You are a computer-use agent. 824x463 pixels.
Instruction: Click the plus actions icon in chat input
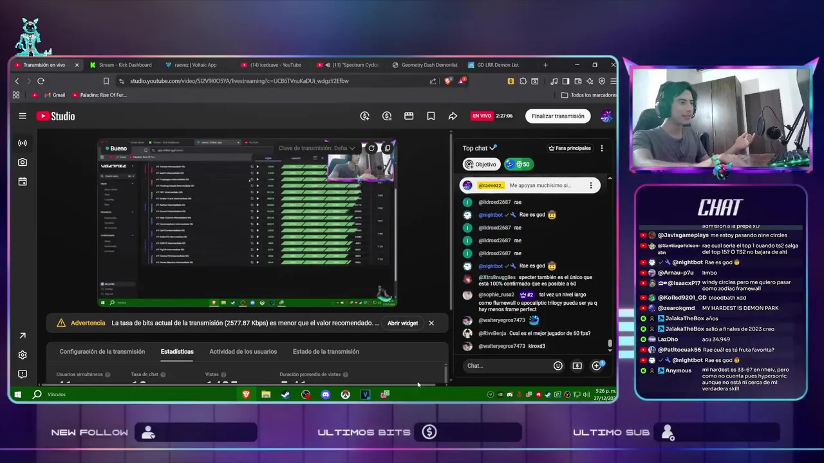click(597, 365)
